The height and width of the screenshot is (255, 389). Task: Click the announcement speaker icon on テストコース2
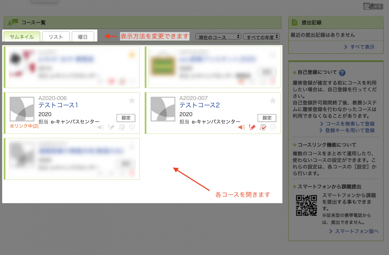click(x=241, y=127)
